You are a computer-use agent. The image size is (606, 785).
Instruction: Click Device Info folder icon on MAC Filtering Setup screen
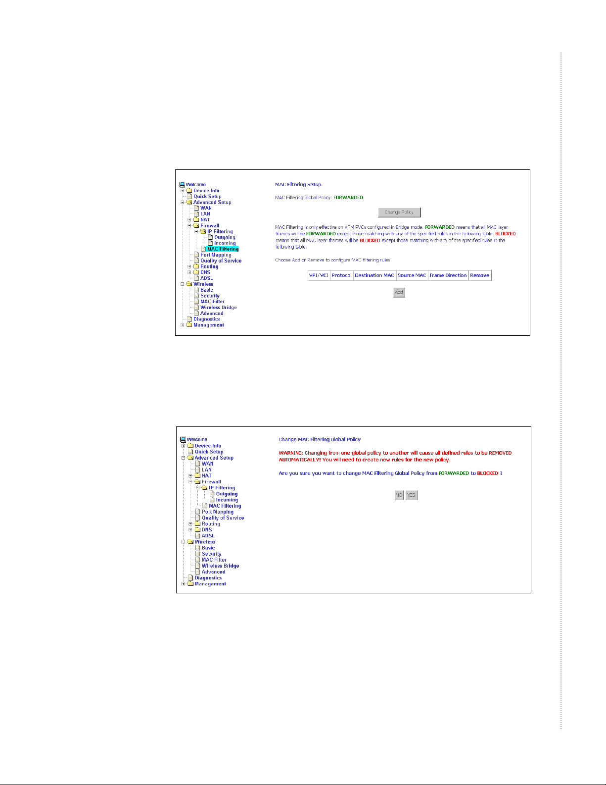tap(189, 190)
